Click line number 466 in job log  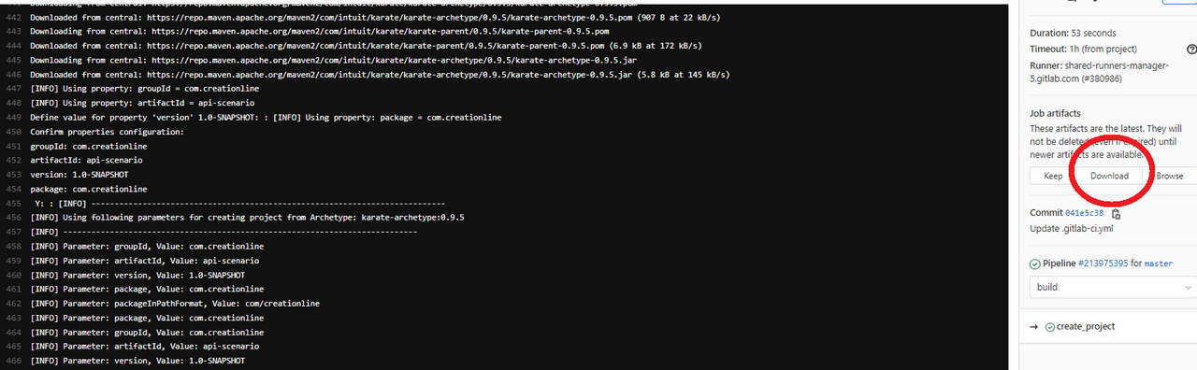13,361
